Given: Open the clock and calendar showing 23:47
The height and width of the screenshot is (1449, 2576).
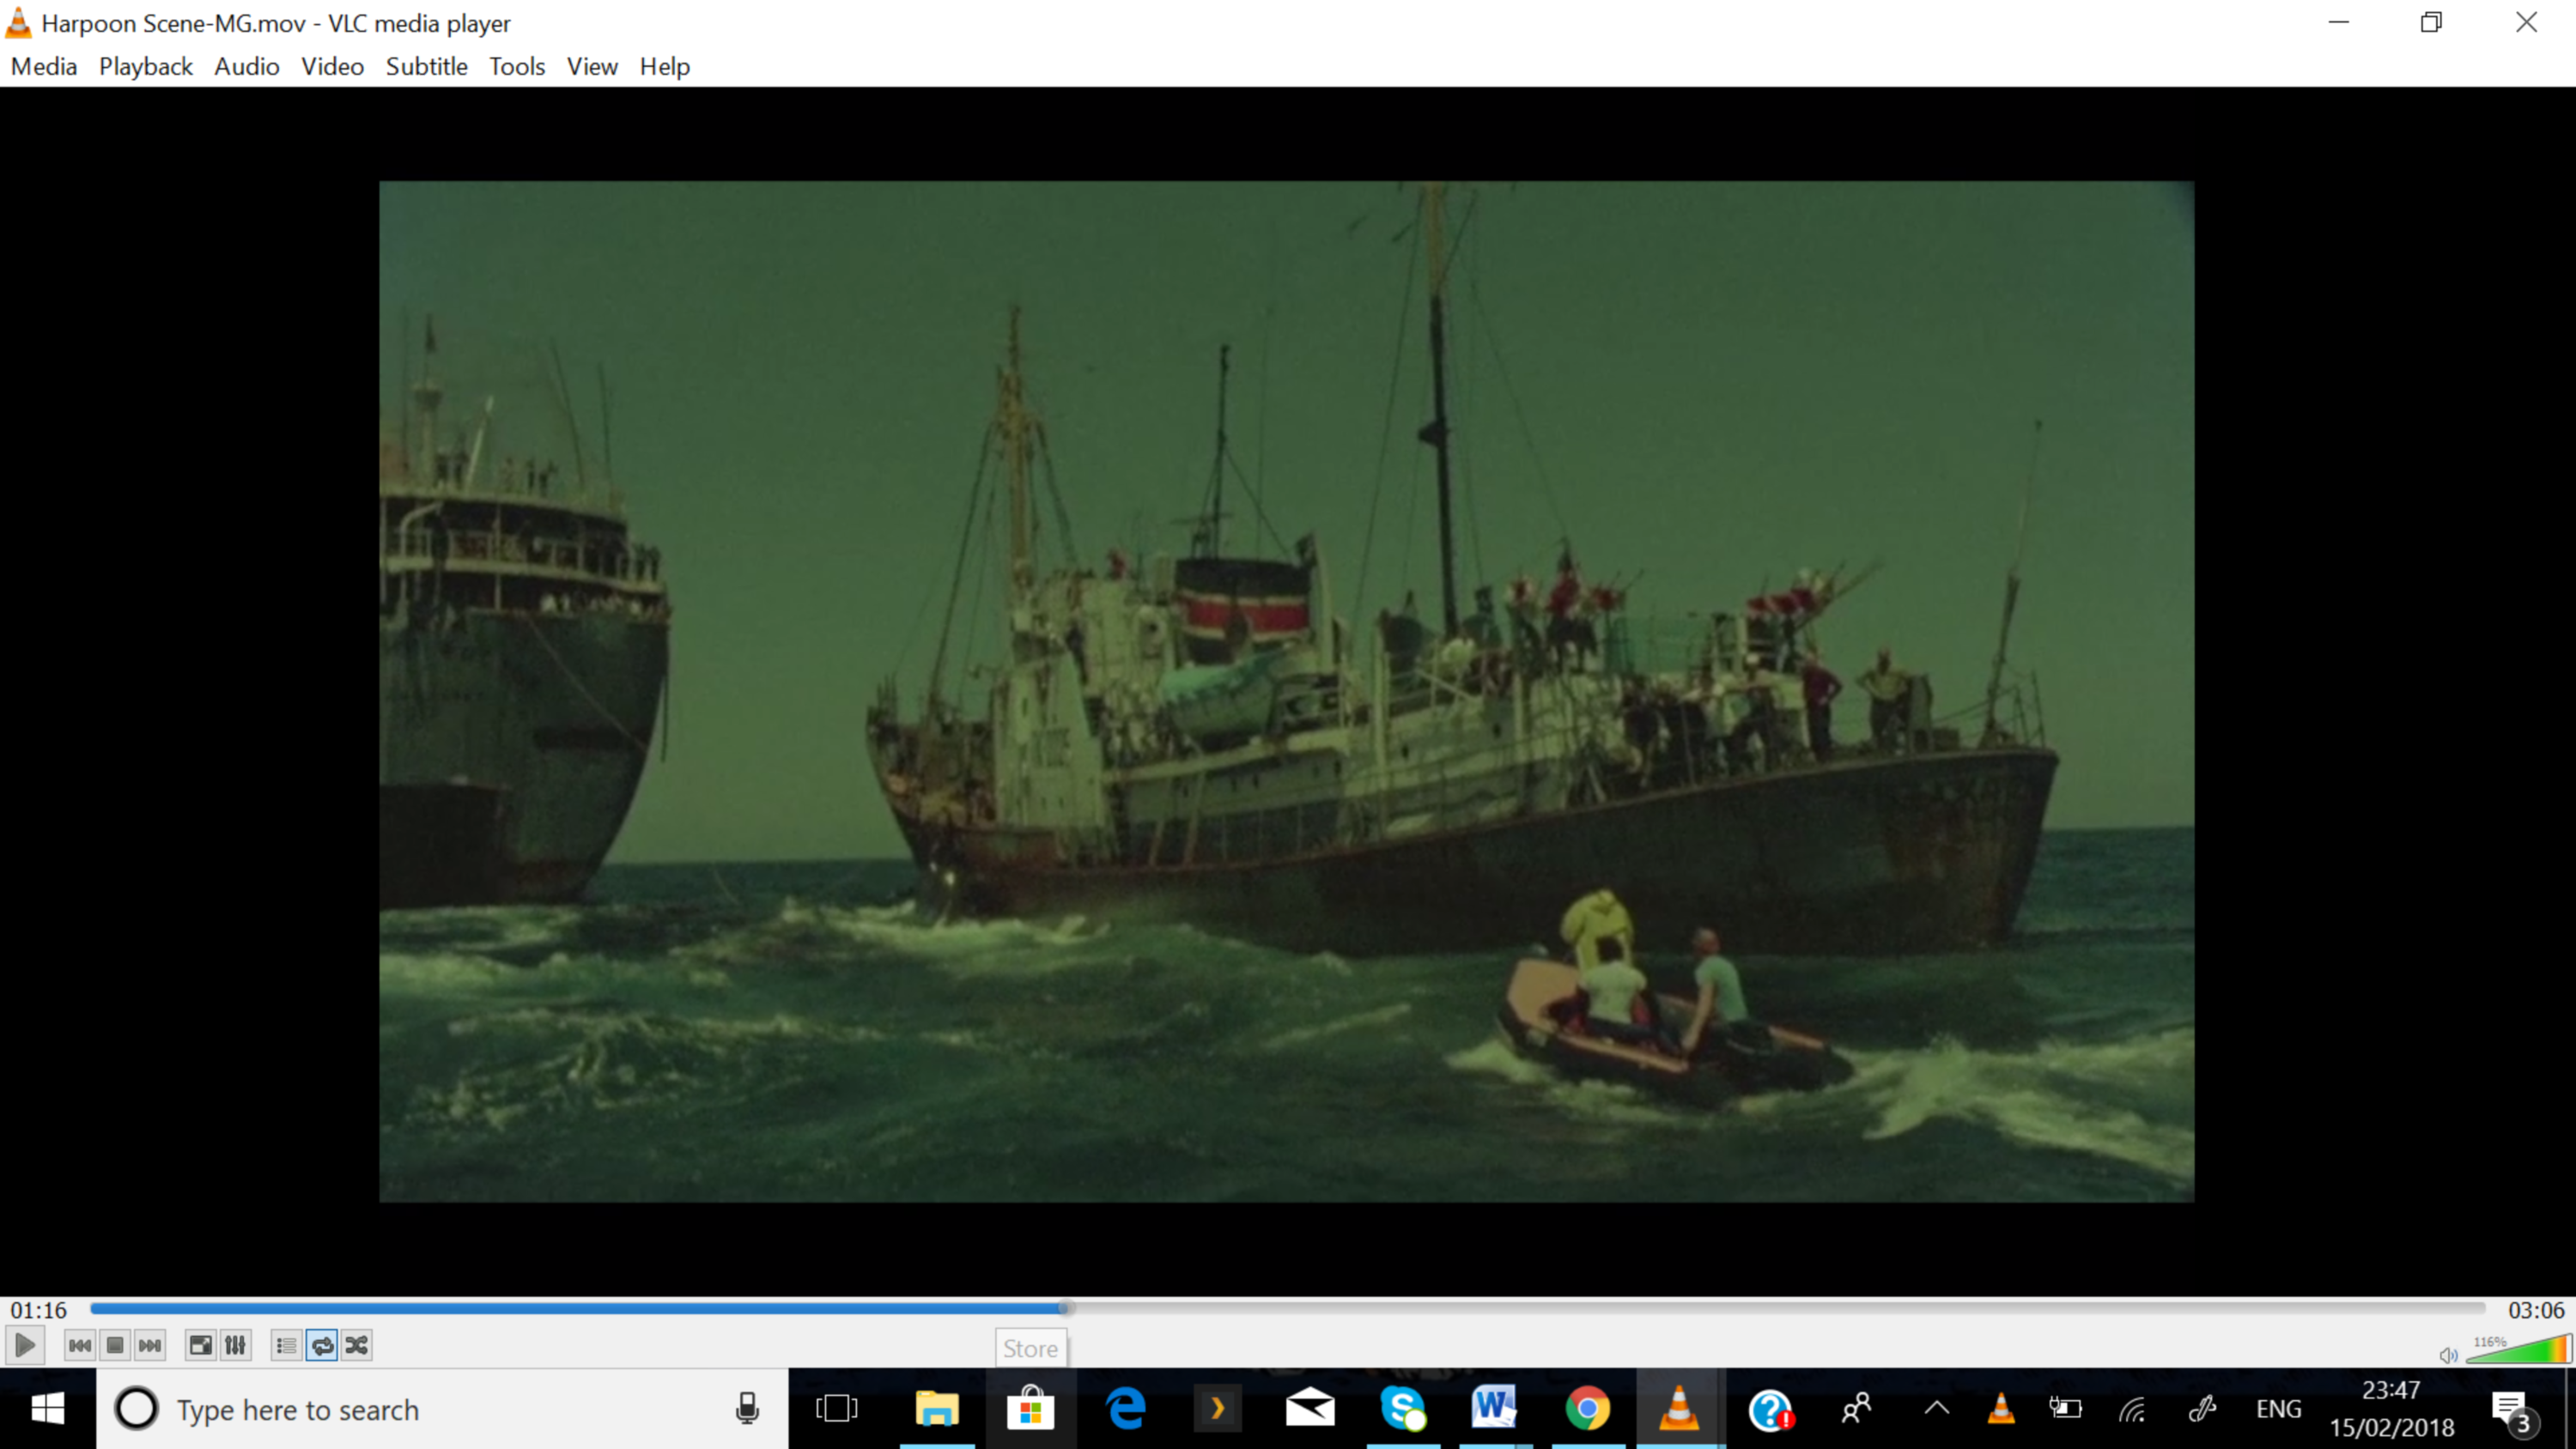Looking at the screenshot, I should (2391, 1409).
